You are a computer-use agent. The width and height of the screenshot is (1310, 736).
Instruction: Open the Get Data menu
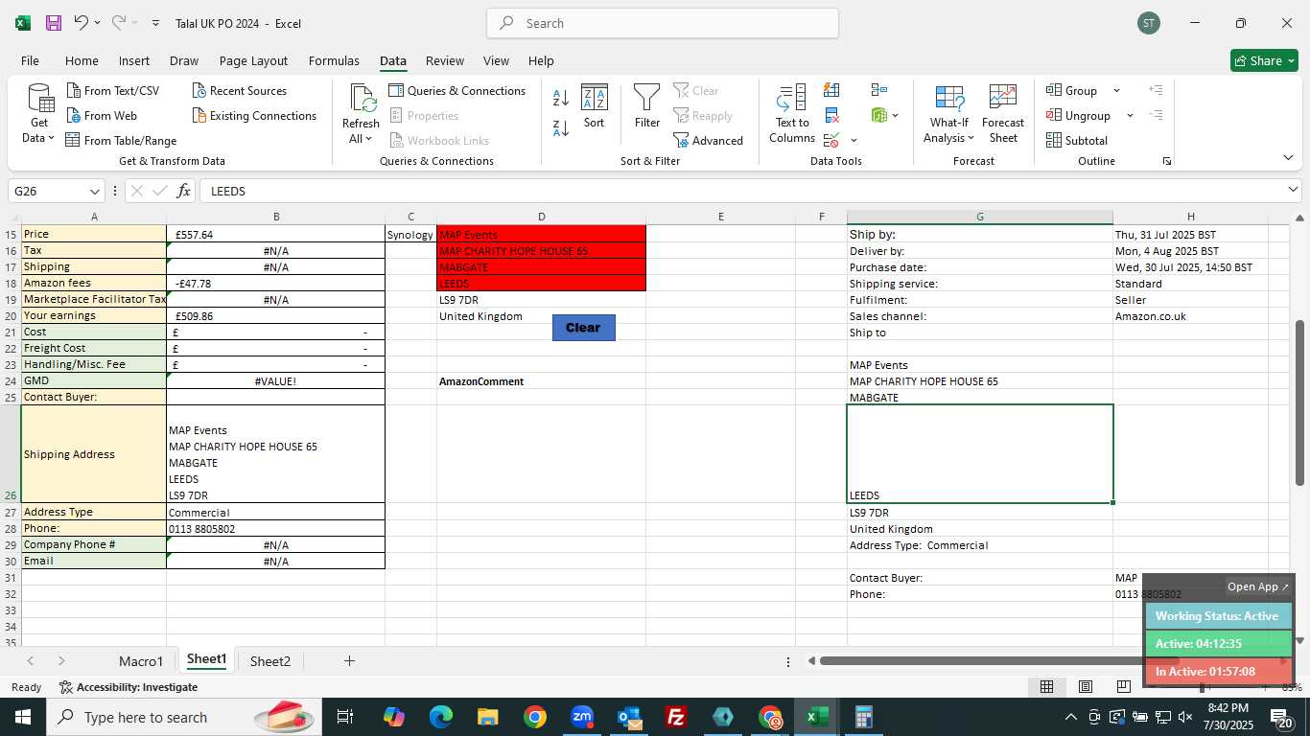pos(39,115)
